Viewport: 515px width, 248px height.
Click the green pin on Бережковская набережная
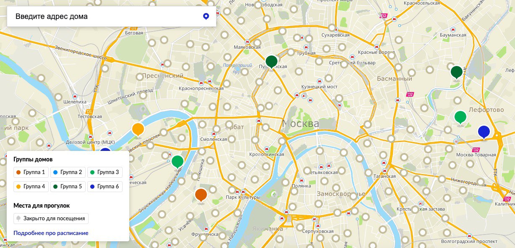click(178, 161)
